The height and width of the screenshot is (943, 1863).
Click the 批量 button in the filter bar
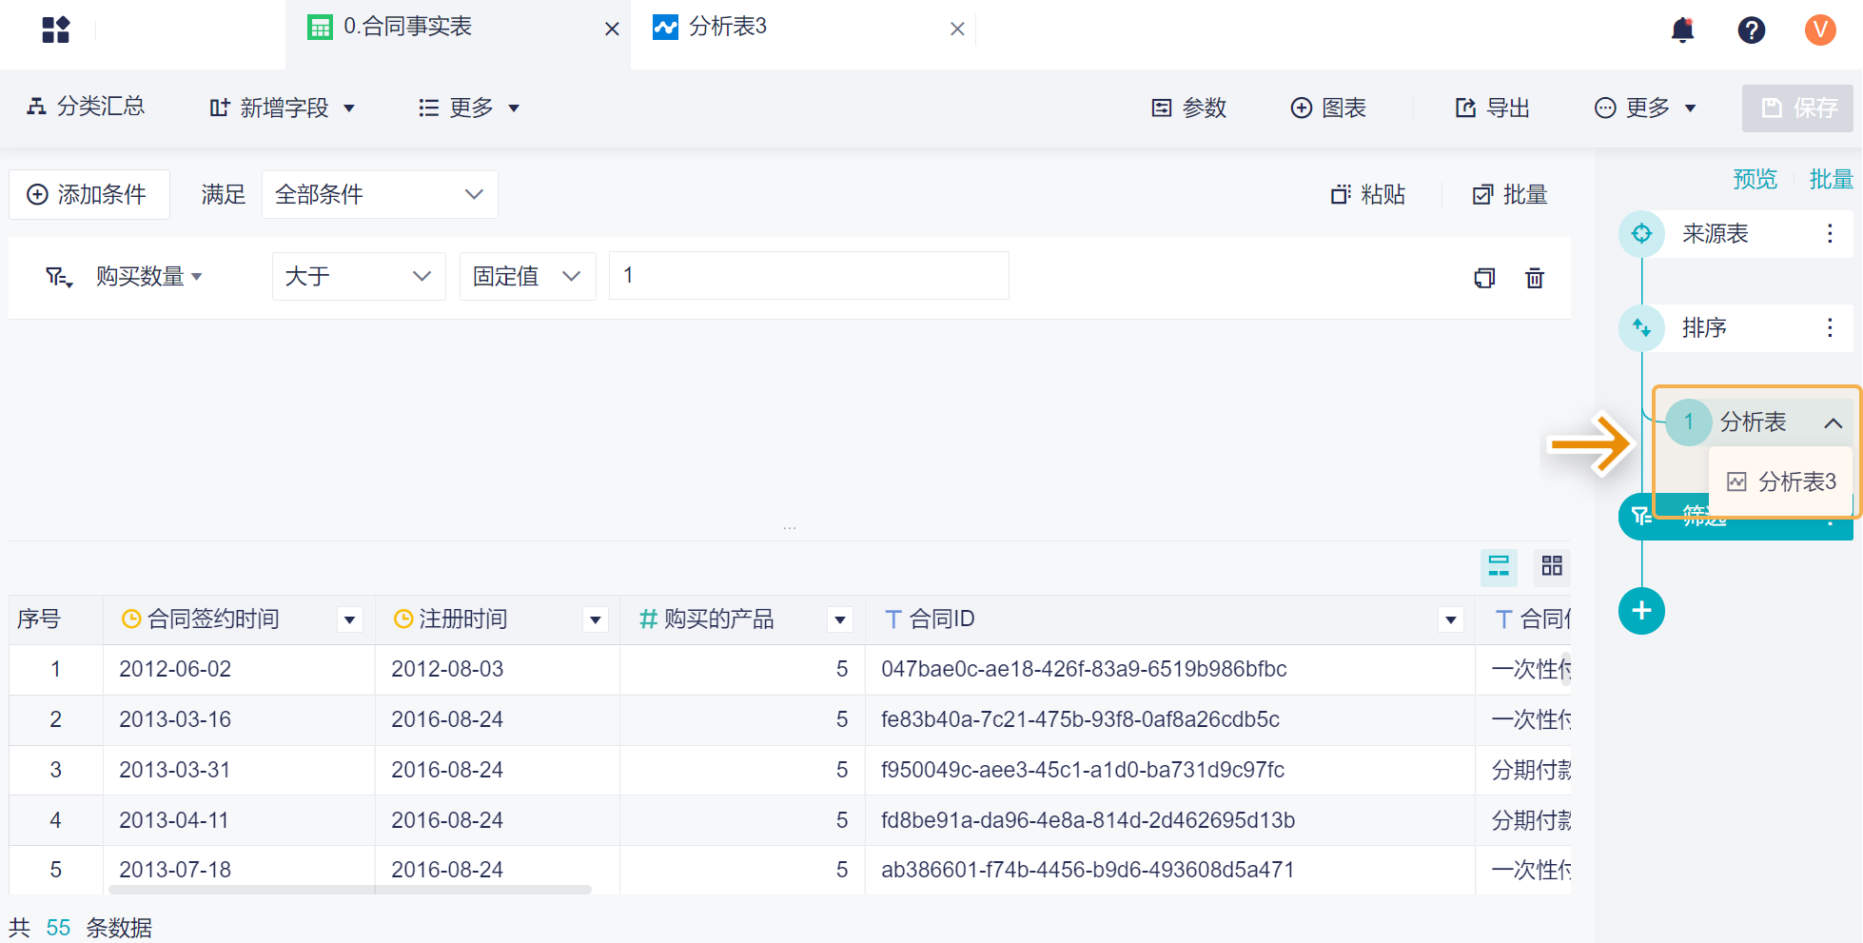tap(1510, 194)
